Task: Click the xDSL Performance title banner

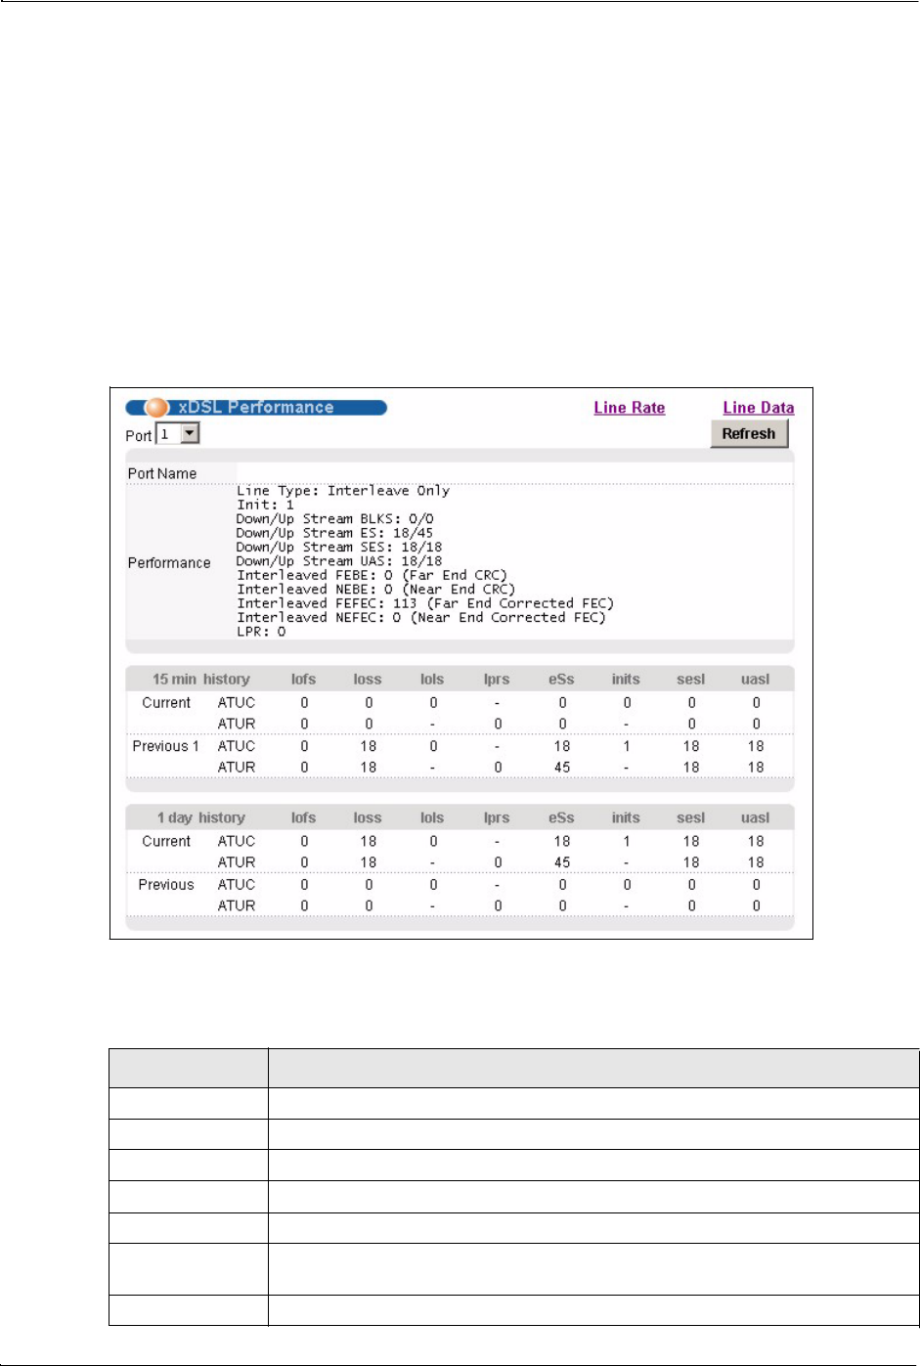Action: click(256, 408)
